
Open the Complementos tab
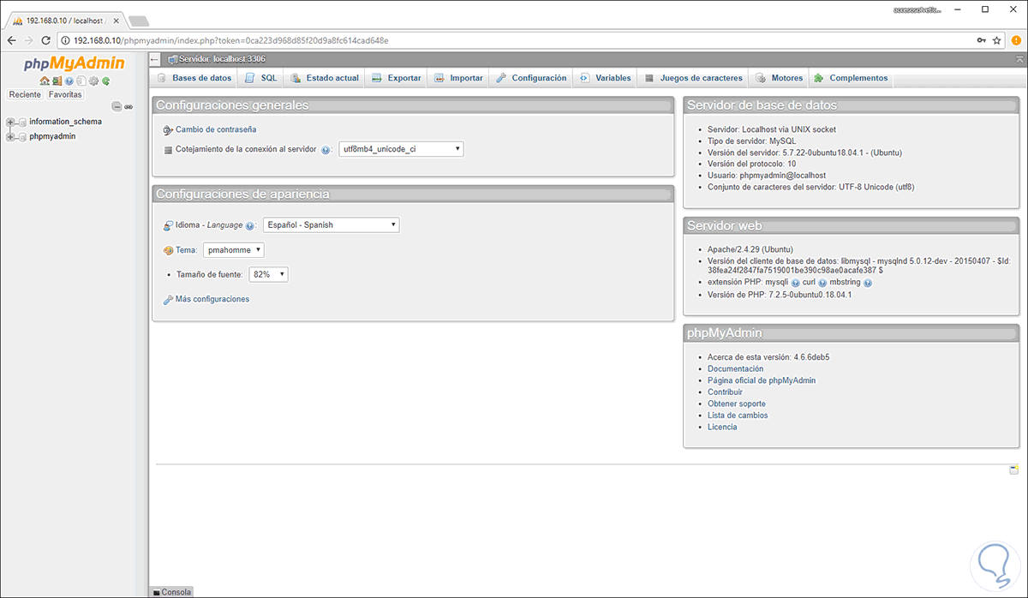tap(851, 78)
